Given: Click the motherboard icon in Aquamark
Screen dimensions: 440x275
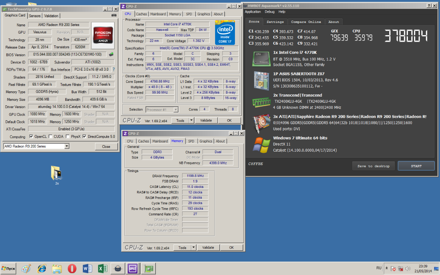Looking at the screenshot, I should click(261, 81).
